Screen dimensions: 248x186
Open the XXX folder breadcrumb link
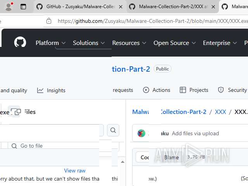click(x=220, y=112)
